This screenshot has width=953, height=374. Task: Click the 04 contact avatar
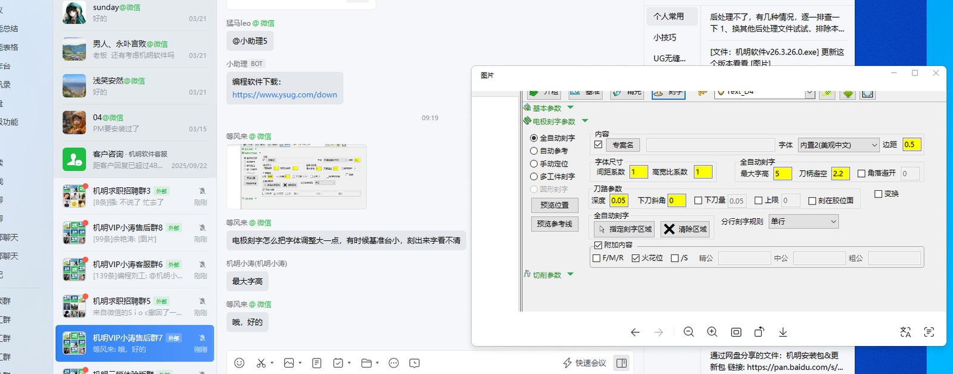point(74,122)
